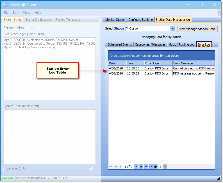Click the group-by-column drag panel
This screenshot has height=183, width=223.
click(161, 56)
